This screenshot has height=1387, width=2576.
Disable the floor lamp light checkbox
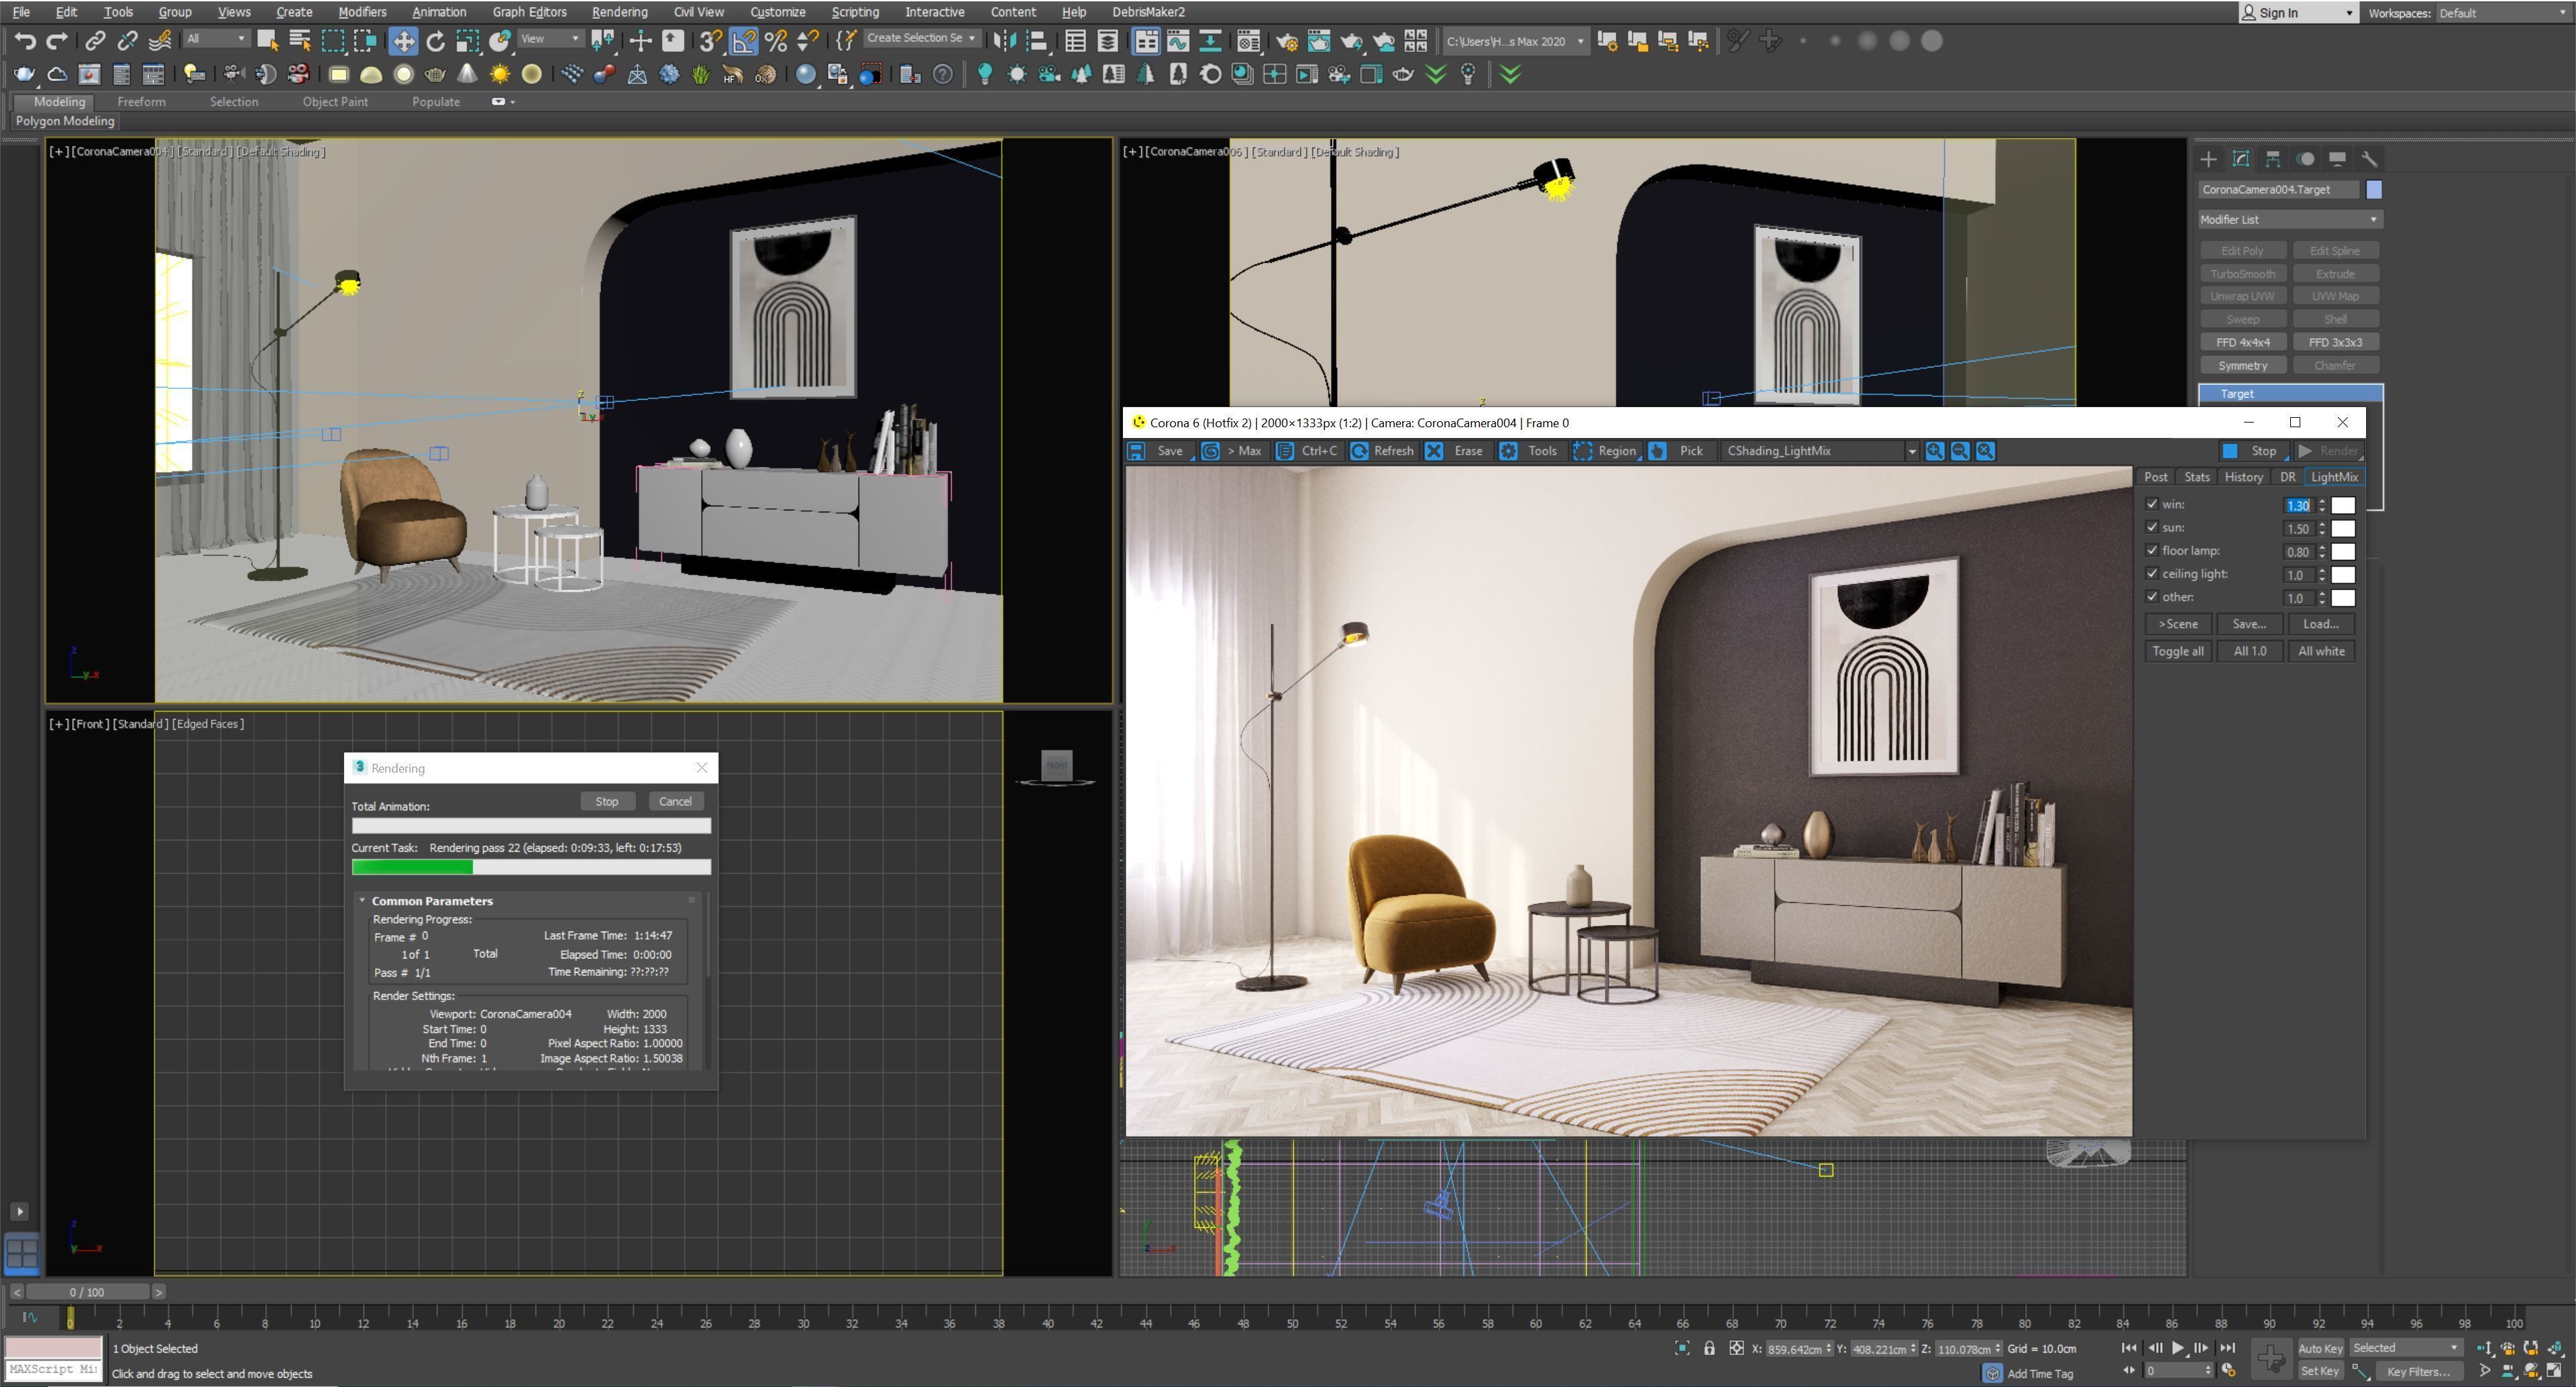(2152, 550)
